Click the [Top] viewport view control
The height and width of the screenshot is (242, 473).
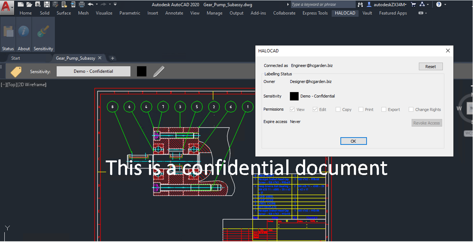pos(12,84)
